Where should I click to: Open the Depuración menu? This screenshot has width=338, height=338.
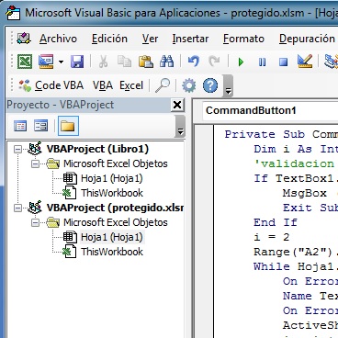(x=307, y=39)
